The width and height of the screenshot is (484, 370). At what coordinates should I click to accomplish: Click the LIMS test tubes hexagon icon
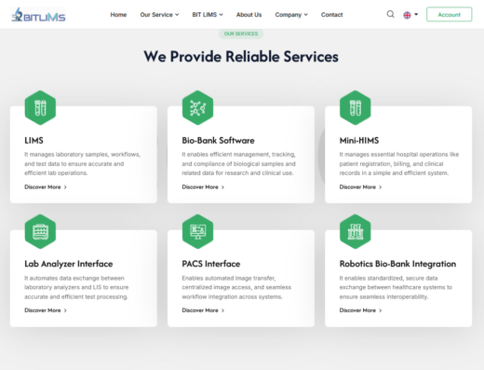point(40,108)
